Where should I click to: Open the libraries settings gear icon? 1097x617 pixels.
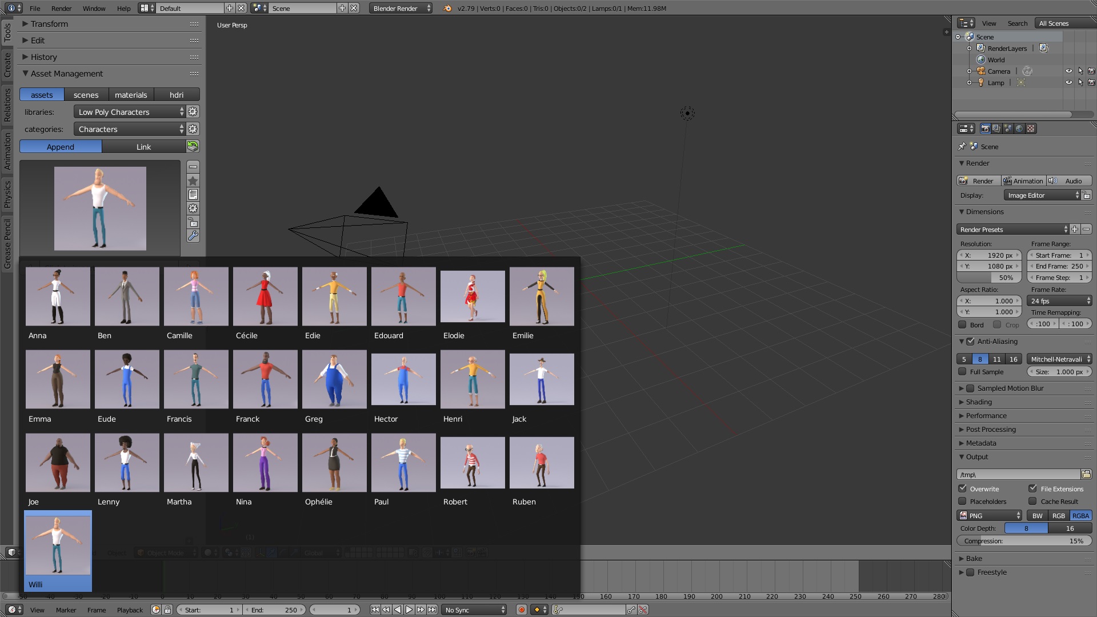point(193,111)
